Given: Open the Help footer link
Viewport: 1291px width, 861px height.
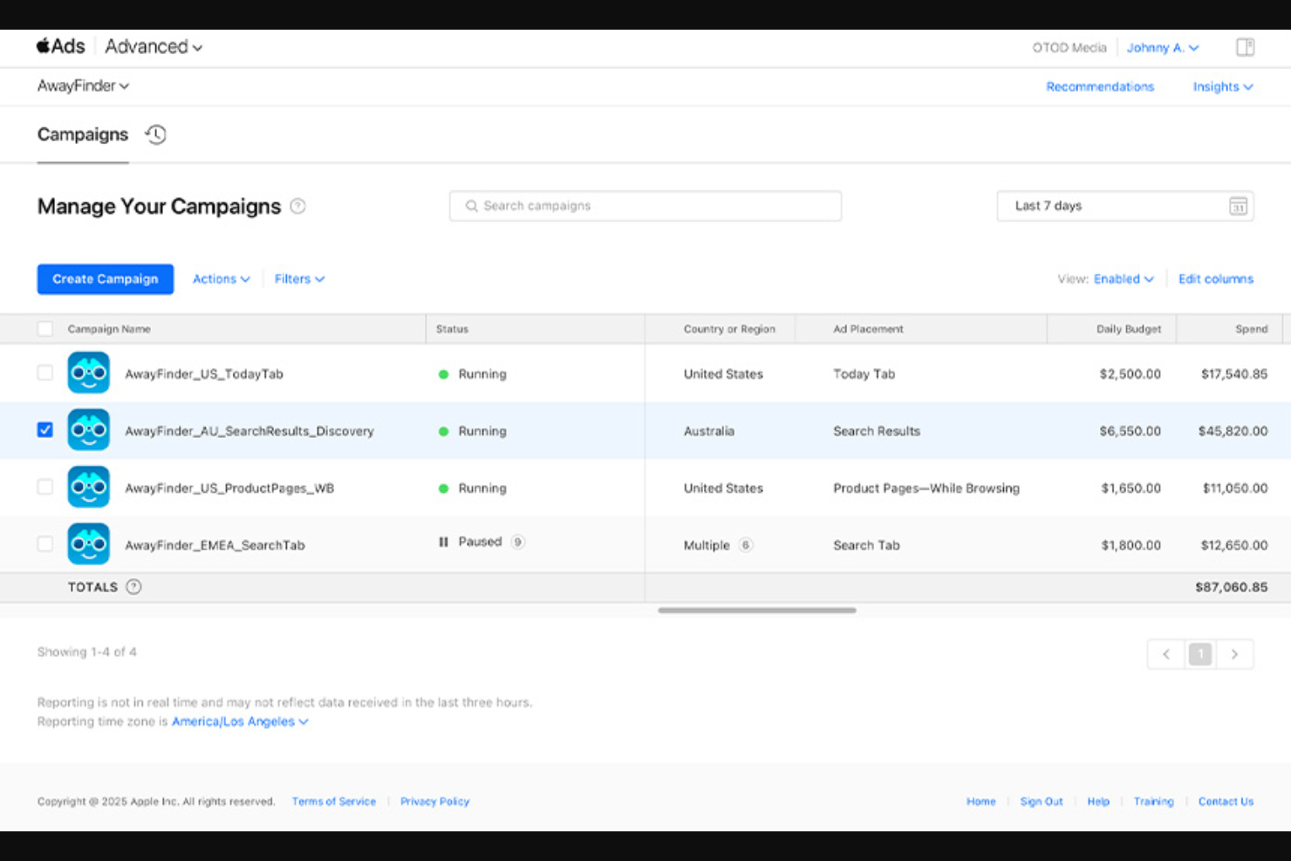Looking at the screenshot, I should [x=1098, y=802].
